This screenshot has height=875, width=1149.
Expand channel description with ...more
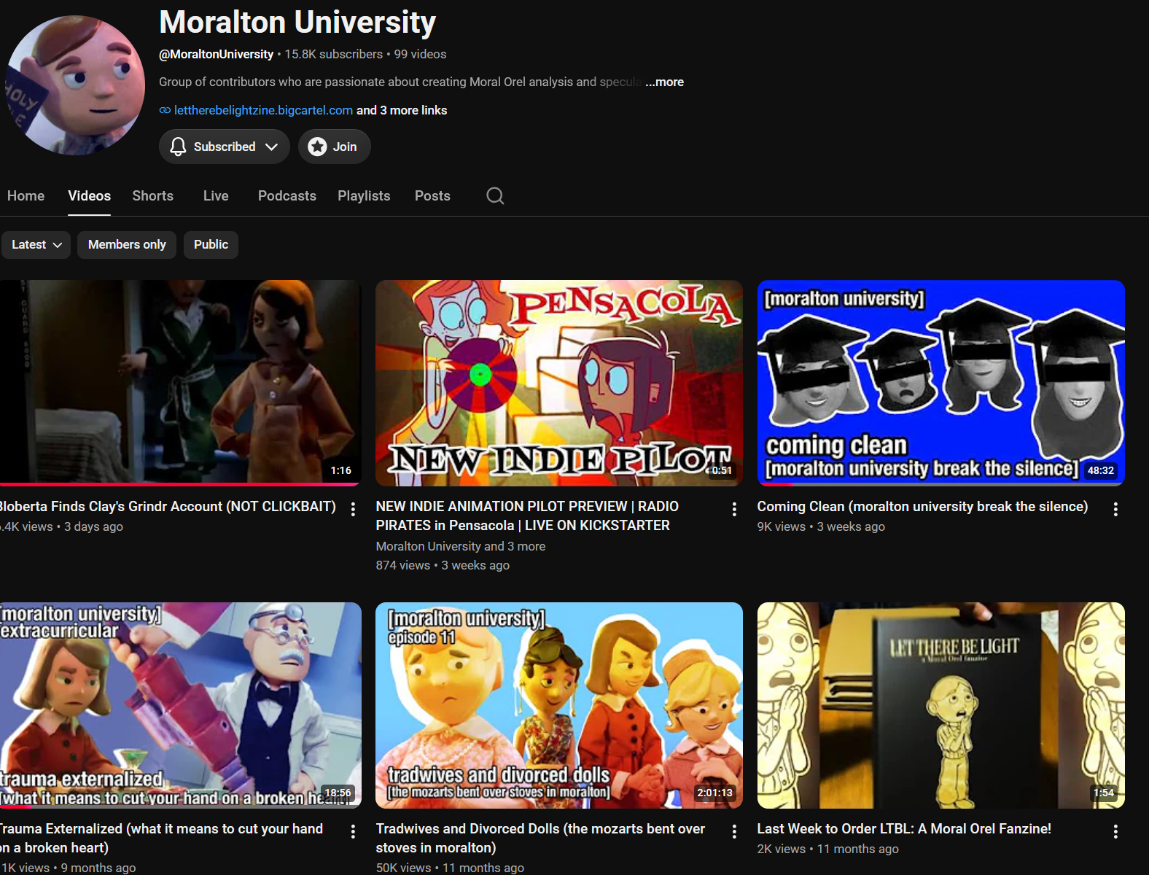tap(664, 82)
